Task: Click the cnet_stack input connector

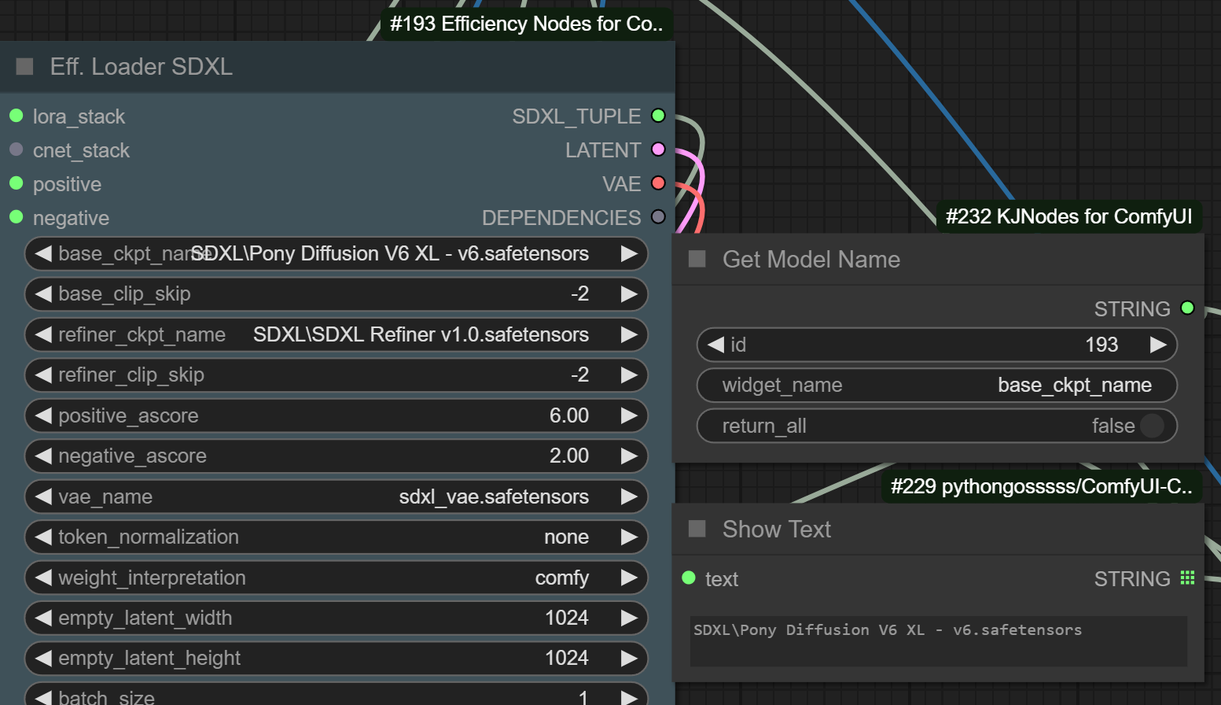Action: [16, 149]
